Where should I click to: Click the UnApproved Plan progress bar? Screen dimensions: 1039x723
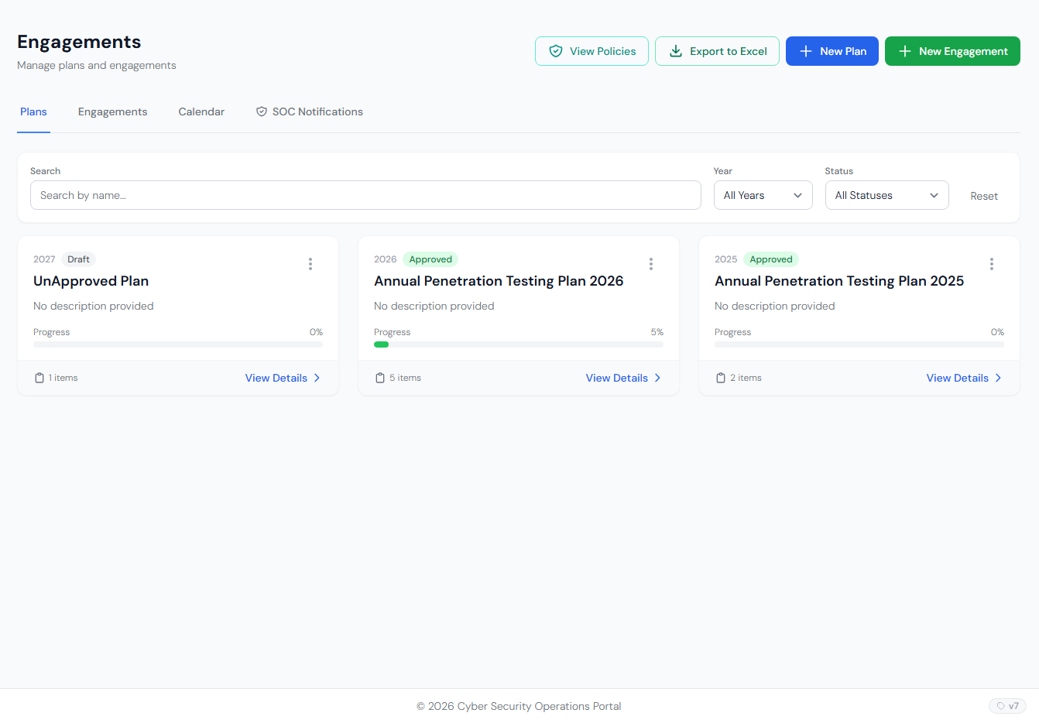point(178,344)
